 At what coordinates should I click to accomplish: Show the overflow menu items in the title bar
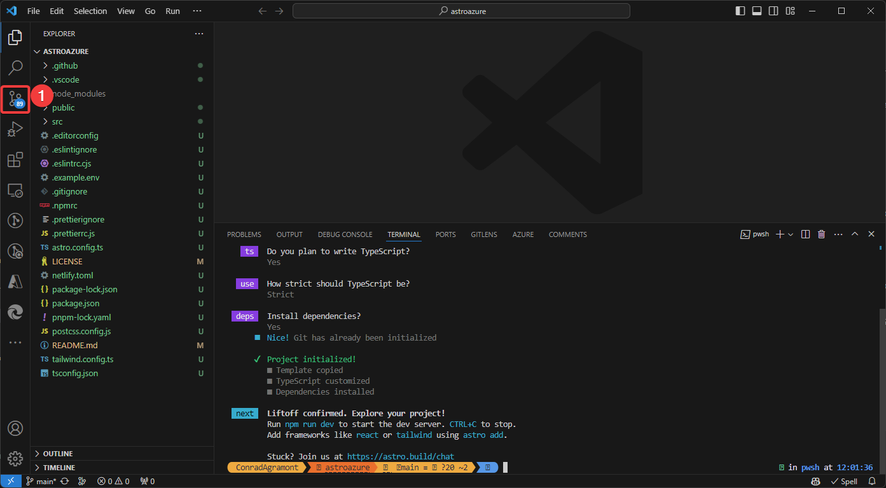(x=197, y=11)
